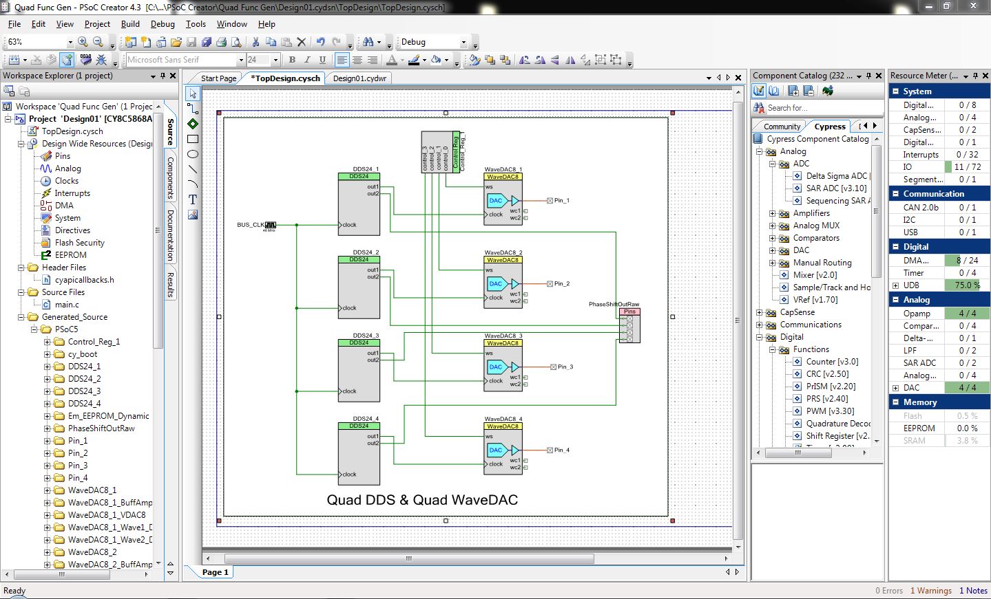
Task: Open the Tools menu
Action: click(196, 24)
